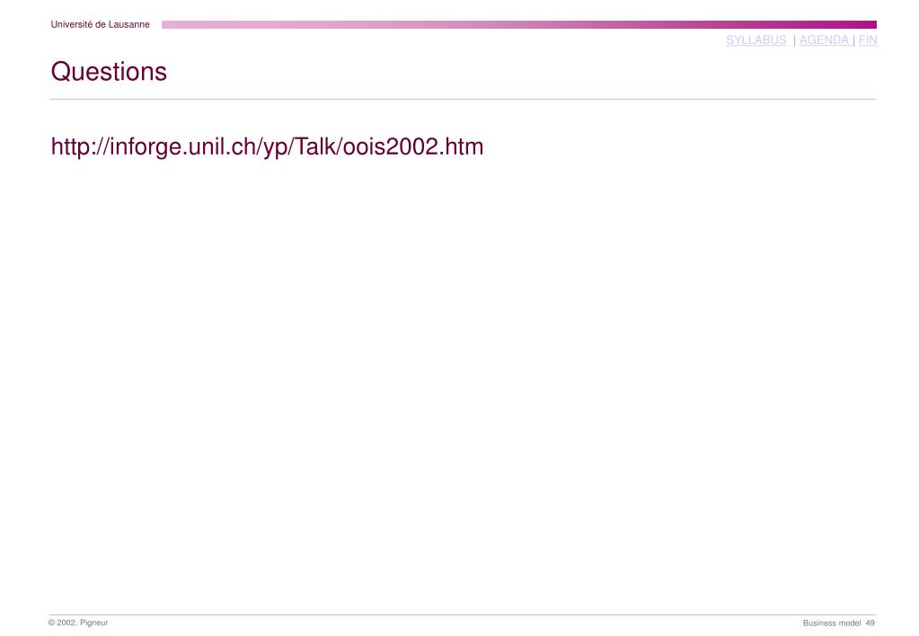Image resolution: width=919 pixels, height=636 pixels.
Task: Click the Pigneur author name in footer
Action: point(93,623)
